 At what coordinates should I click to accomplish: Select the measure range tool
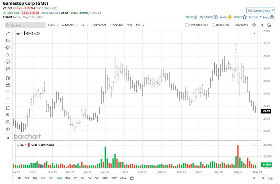click(x=8, y=69)
